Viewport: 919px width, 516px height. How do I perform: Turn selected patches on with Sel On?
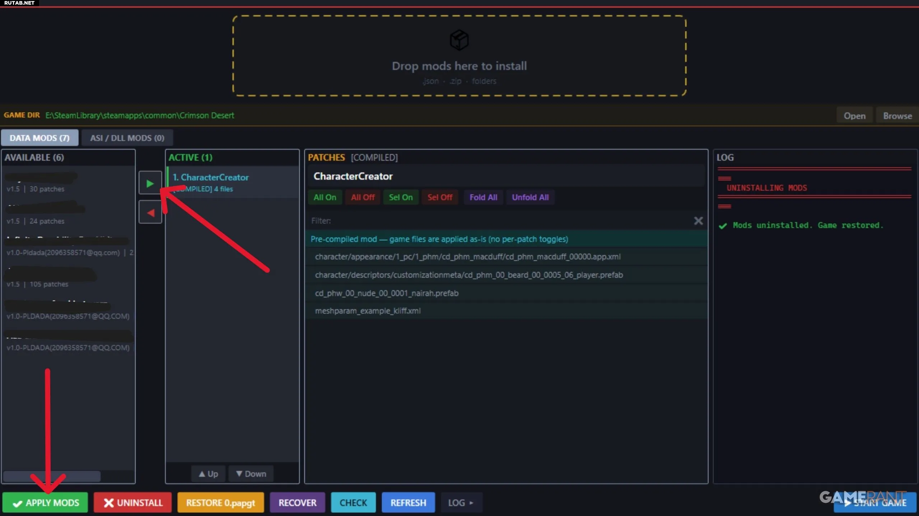401,197
